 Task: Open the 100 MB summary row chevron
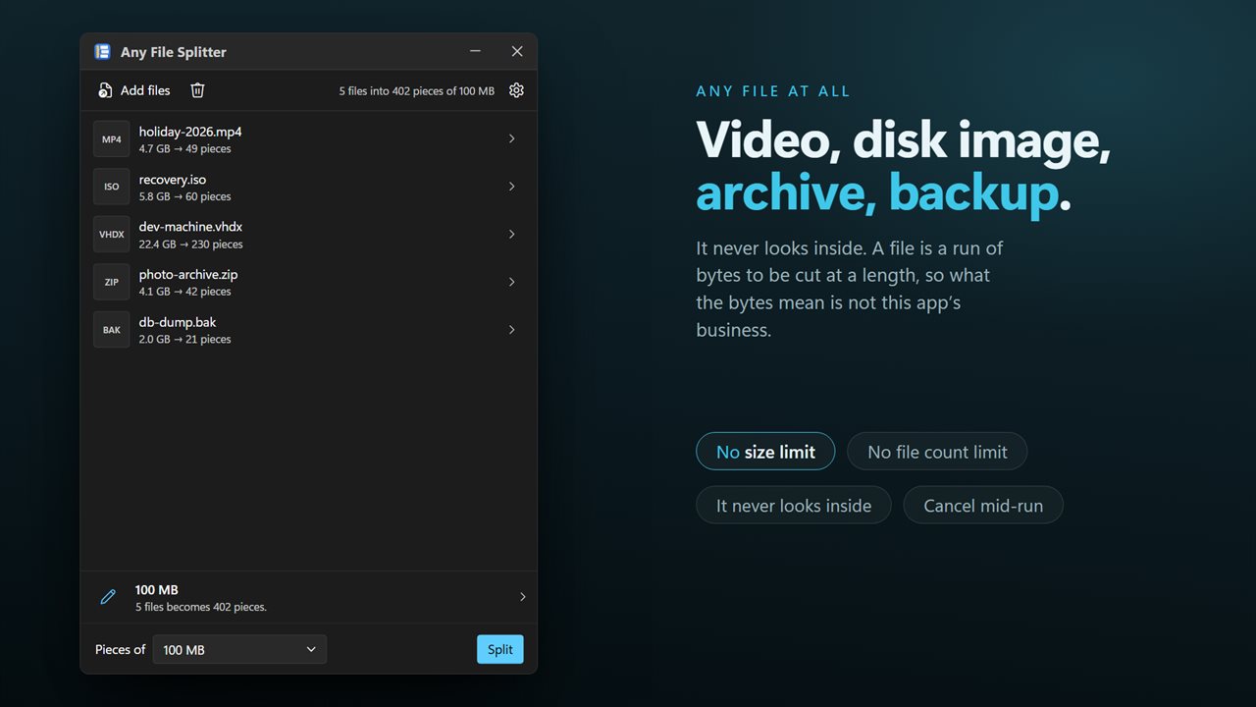pos(522,597)
